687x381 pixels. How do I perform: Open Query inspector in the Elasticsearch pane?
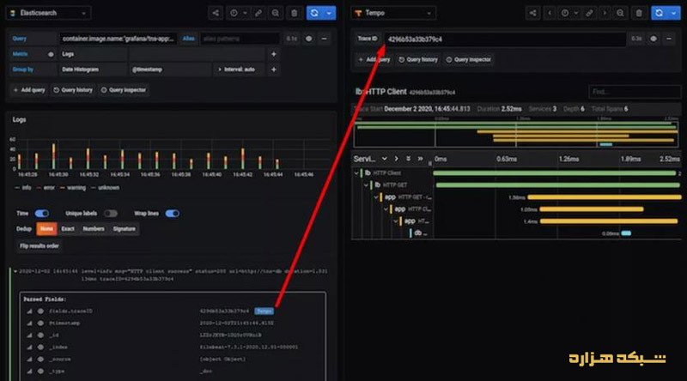(x=124, y=90)
